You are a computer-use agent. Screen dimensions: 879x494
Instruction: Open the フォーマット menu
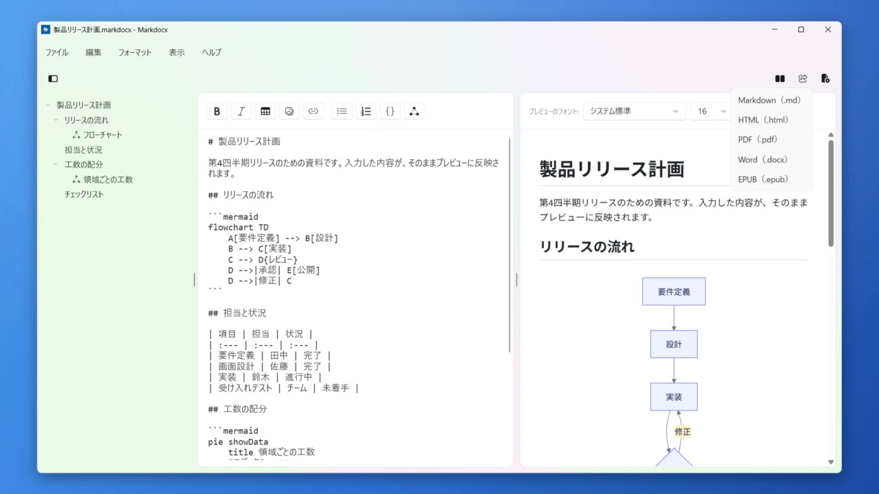point(135,53)
